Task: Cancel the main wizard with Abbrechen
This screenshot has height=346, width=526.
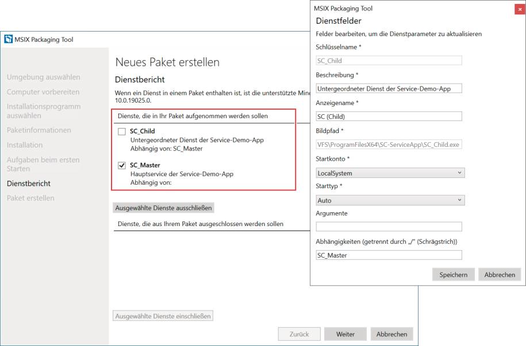Action: [392, 334]
